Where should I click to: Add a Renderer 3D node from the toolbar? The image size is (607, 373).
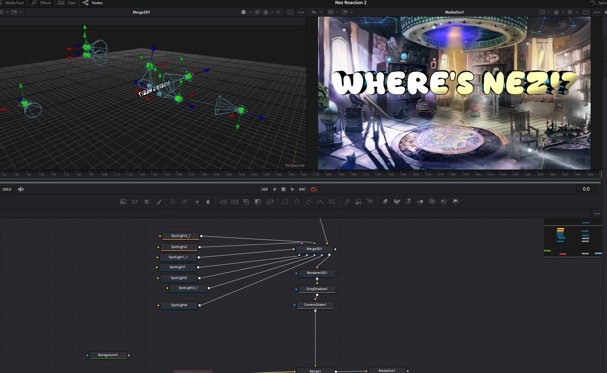(455, 202)
